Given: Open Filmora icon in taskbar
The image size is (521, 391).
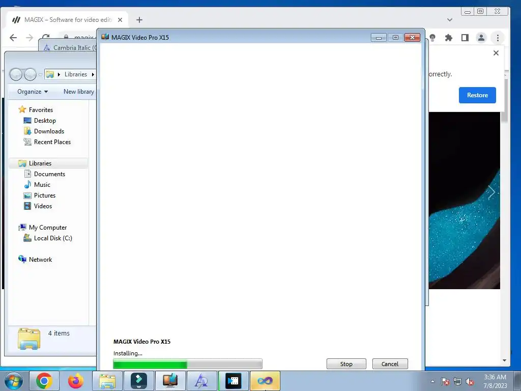Looking at the screenshot, I should (x=139, y=381).
